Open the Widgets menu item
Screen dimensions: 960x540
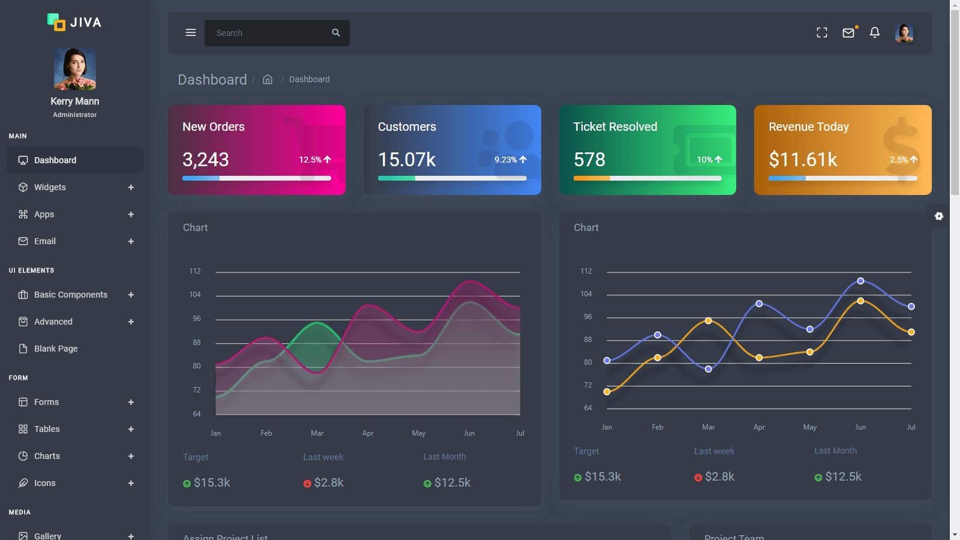(75, 187)
